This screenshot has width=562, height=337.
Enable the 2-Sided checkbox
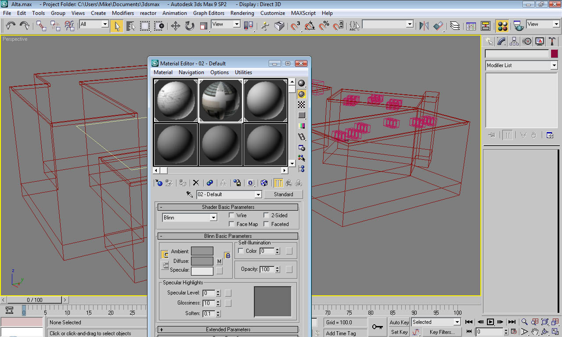point(266,215)
